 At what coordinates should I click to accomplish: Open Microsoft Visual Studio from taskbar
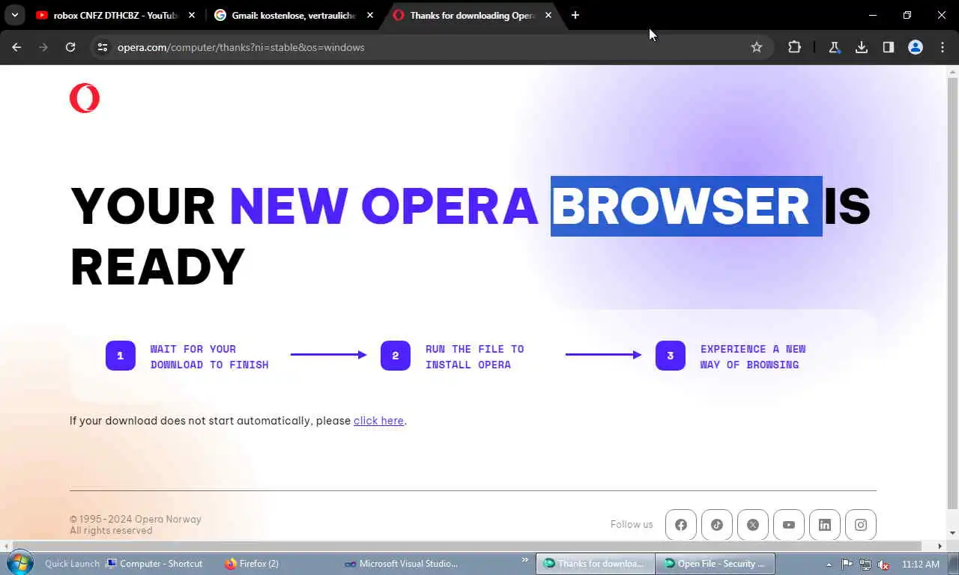pyautogui.click(x=401, y=564)
